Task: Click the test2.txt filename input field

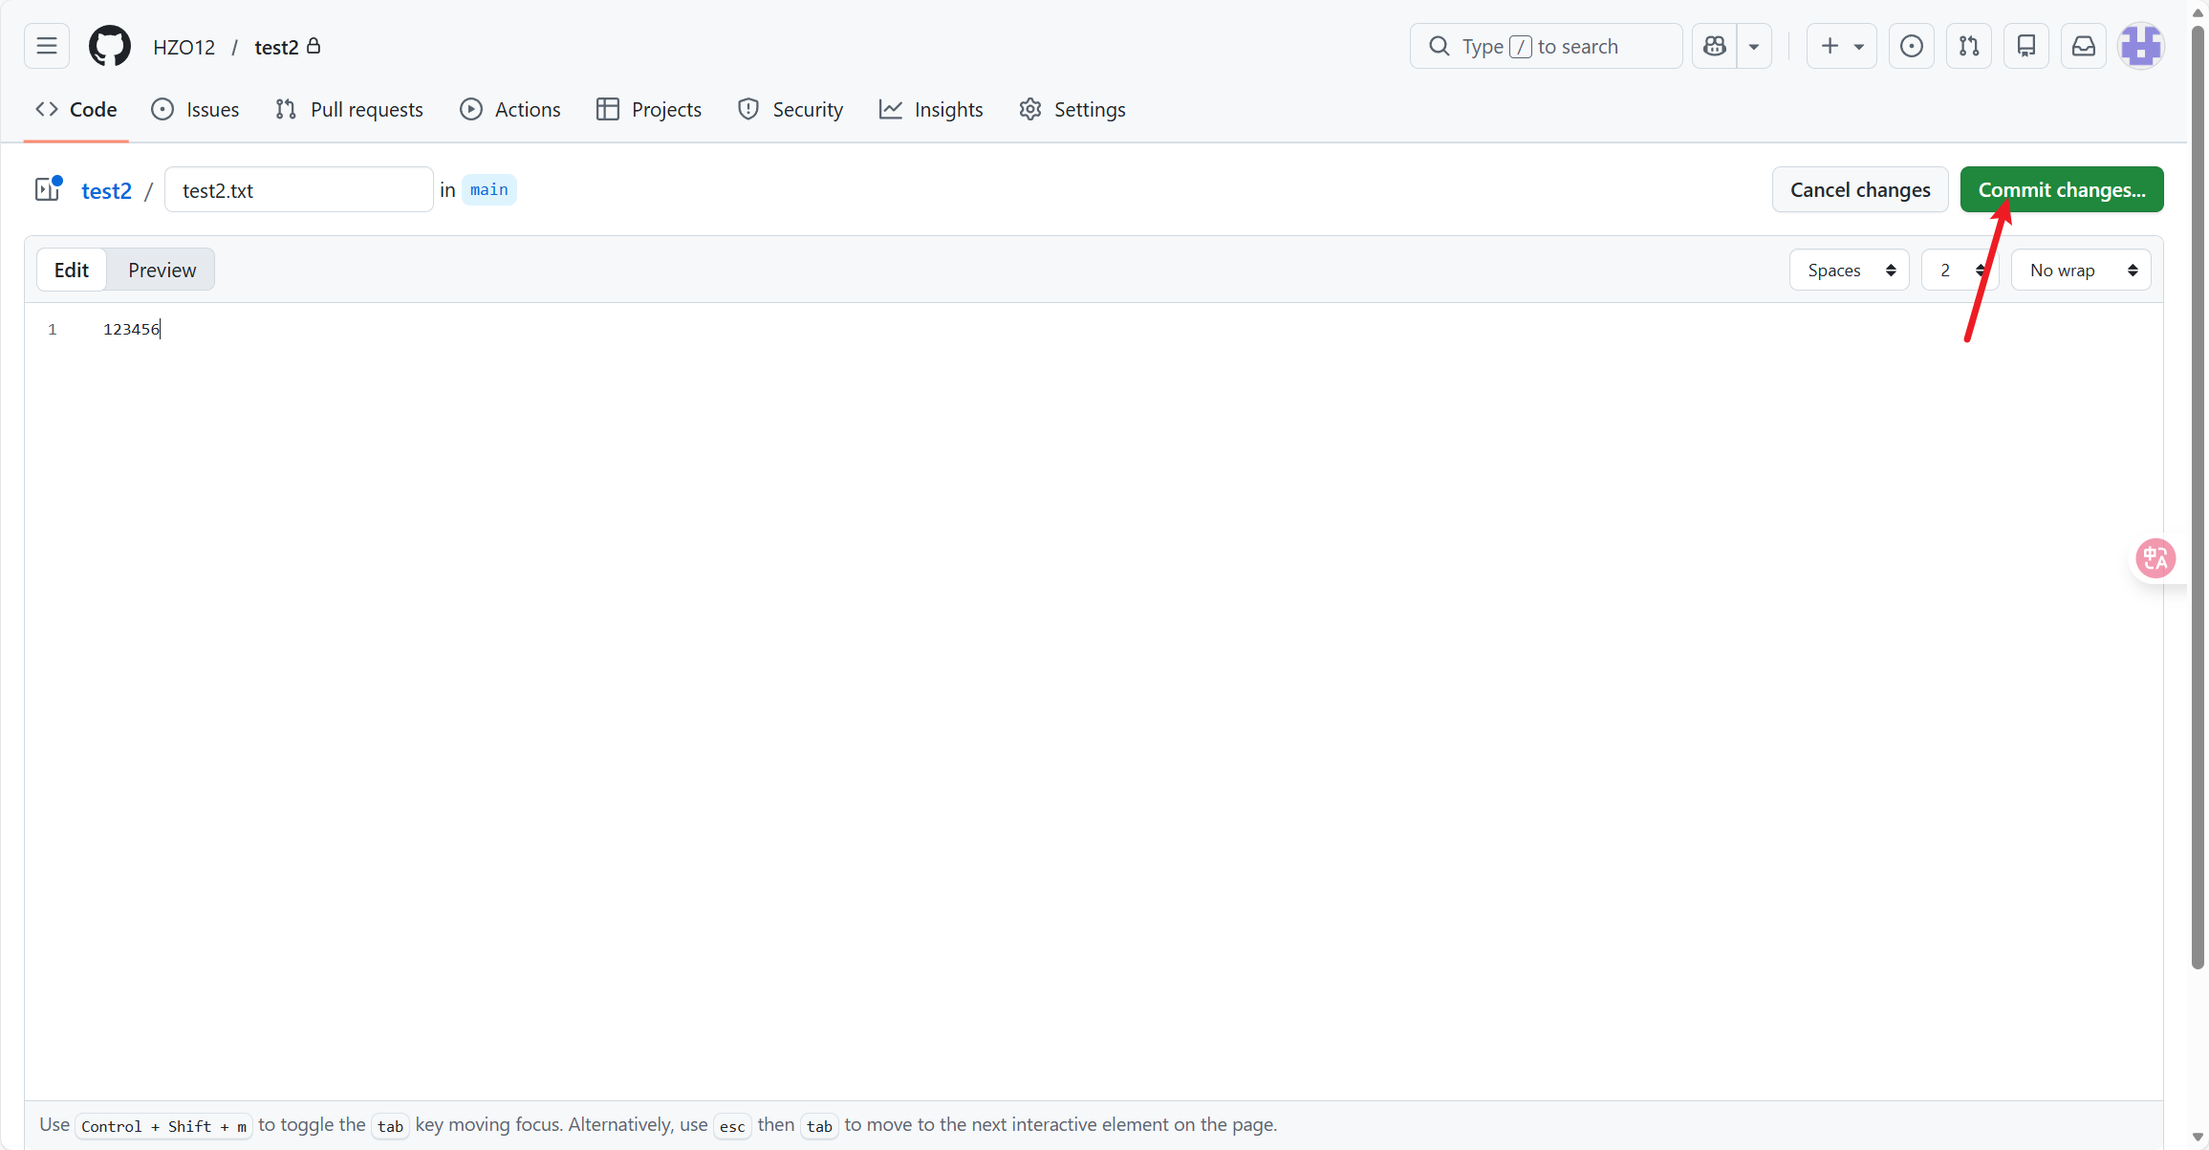Action: [x=298, y=190]
